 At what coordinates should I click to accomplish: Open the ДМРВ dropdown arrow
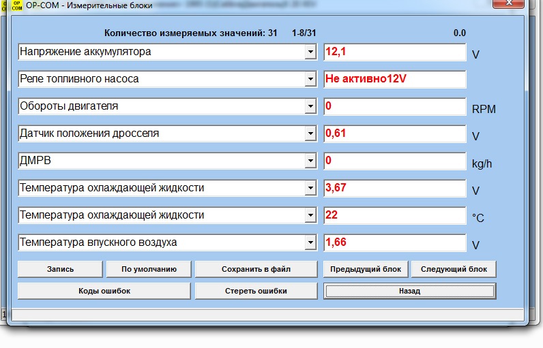pyautogui.click(x=310, y=161)
